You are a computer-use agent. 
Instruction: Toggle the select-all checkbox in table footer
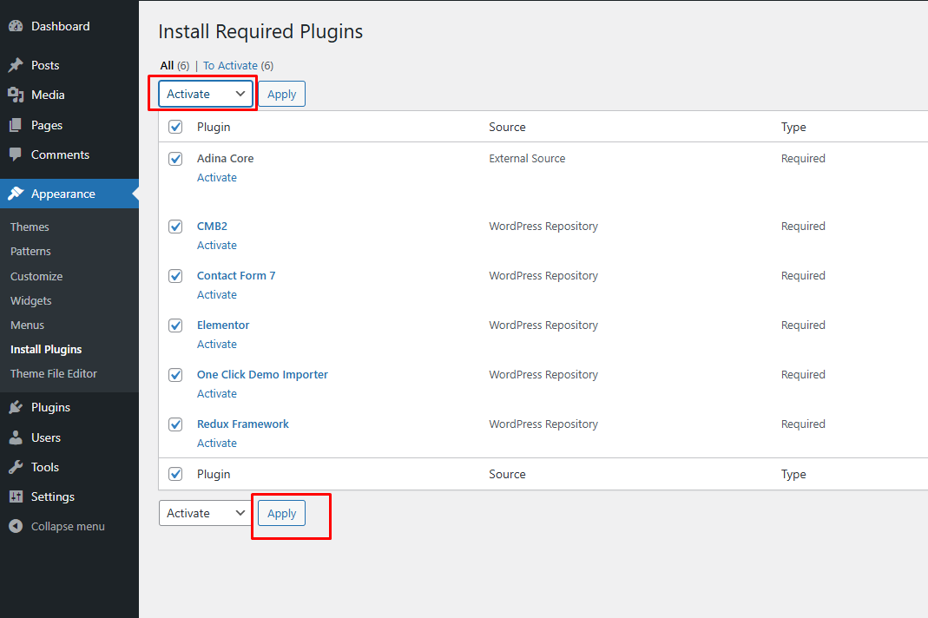click(x=175, y=474)
